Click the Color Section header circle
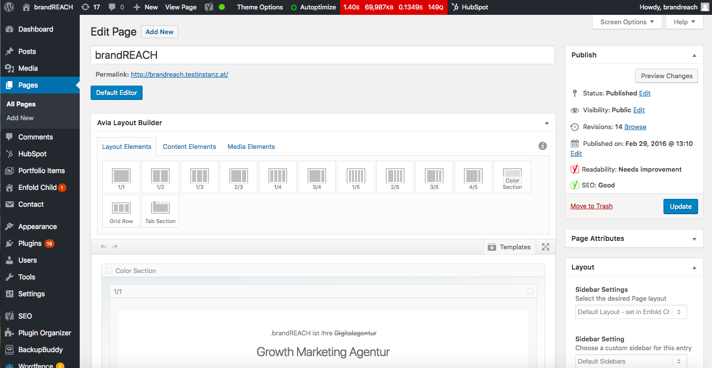 point(109,271)
